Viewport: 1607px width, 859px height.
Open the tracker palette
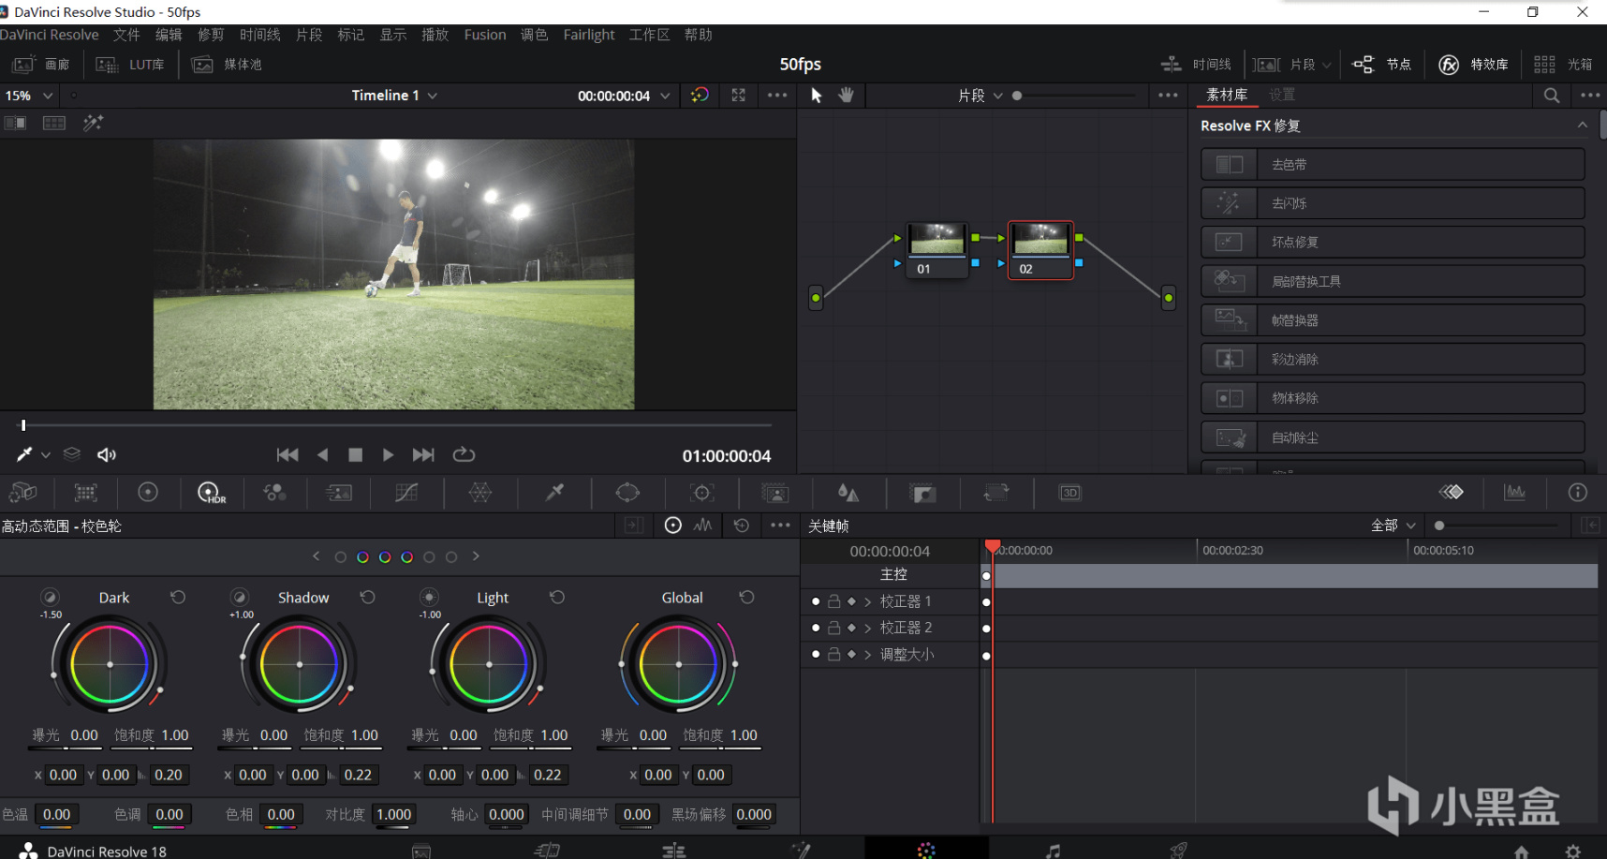coord(701,493)
